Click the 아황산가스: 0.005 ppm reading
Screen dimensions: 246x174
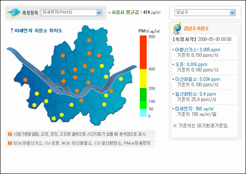click(x=197, y=50)
